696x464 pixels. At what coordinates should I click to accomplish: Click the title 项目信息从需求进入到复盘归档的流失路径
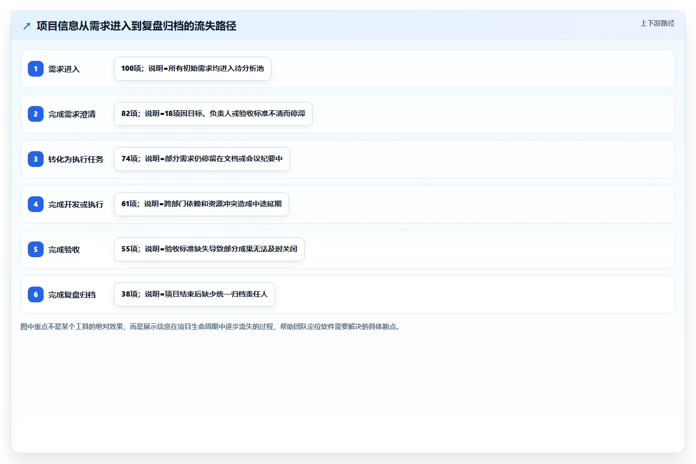137,26
